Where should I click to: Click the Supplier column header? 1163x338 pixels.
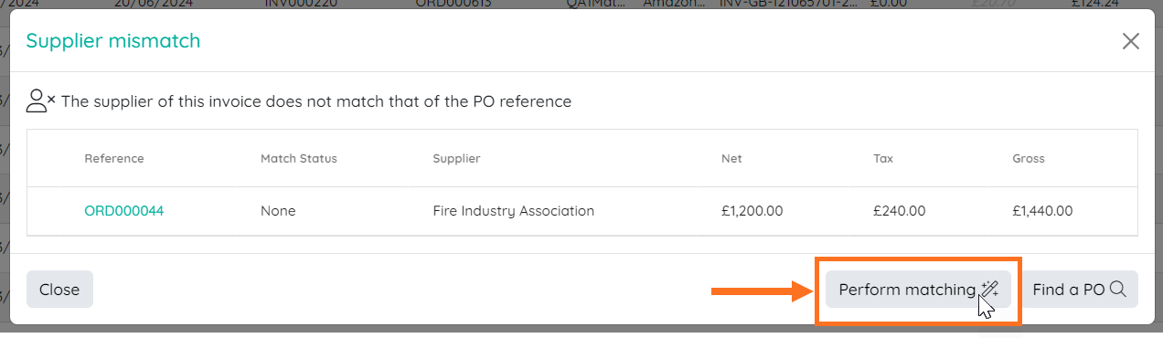(x=456, y=158)
